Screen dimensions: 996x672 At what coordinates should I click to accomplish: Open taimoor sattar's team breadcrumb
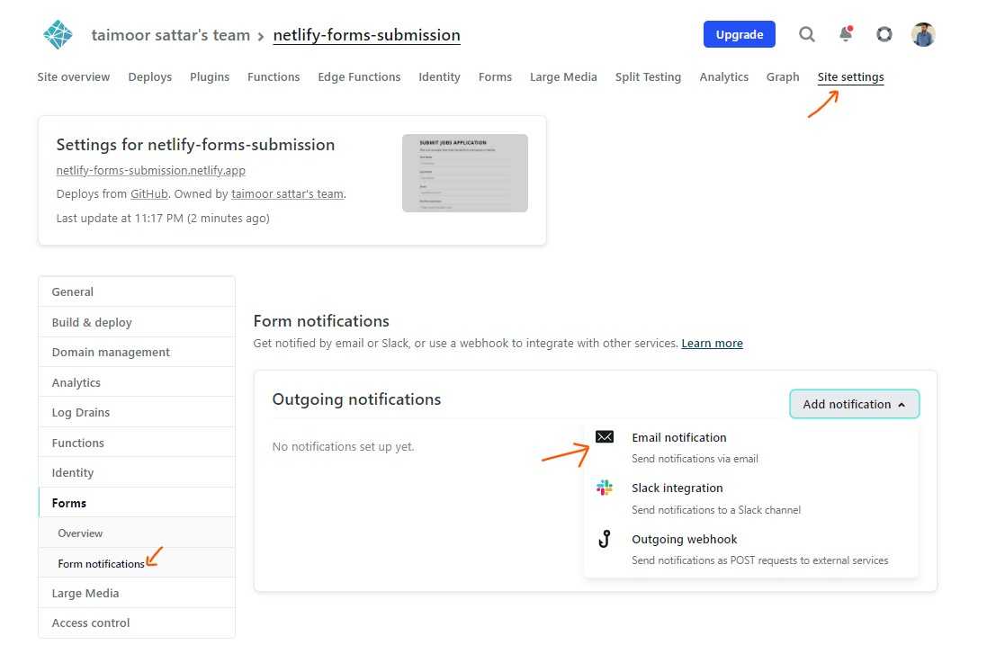[170, 36]
